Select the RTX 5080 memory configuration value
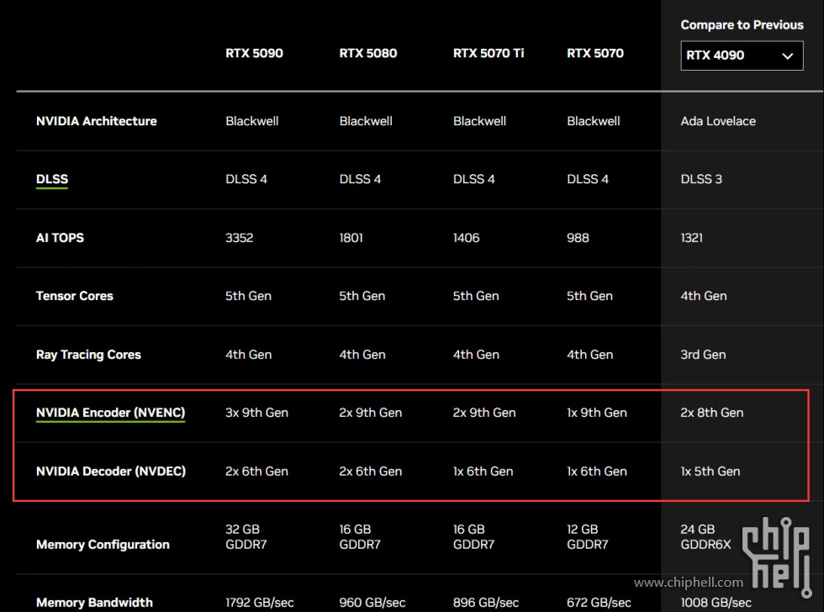 [x=360, y=536]
